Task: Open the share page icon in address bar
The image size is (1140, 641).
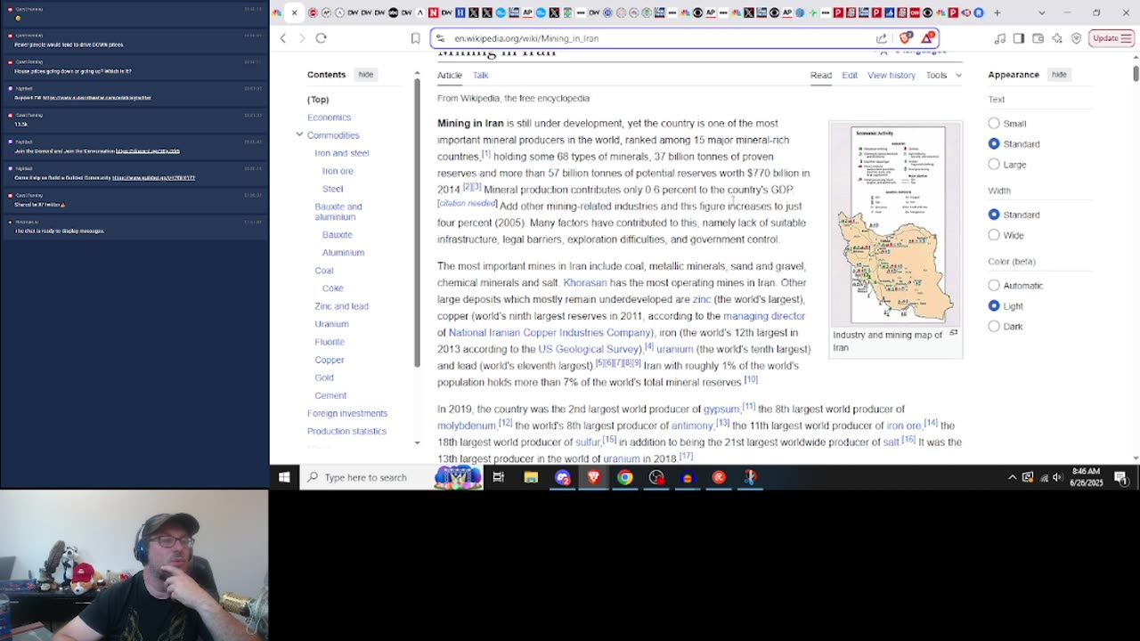Action: point(882,38)
